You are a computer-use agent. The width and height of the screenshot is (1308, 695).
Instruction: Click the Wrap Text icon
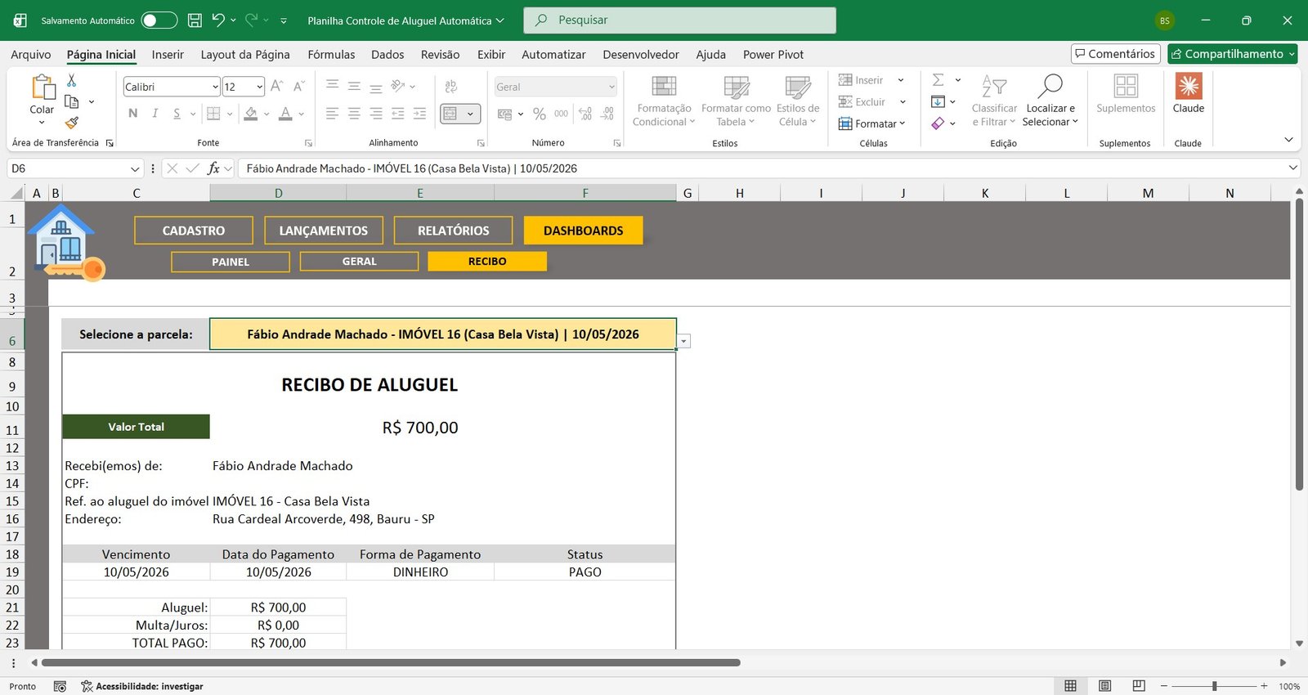tap(450, 86)
